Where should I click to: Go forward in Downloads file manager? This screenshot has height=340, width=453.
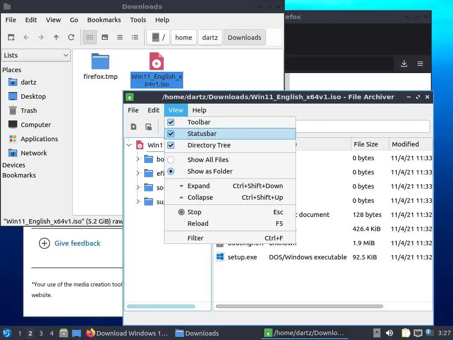(x=41, y=37)
